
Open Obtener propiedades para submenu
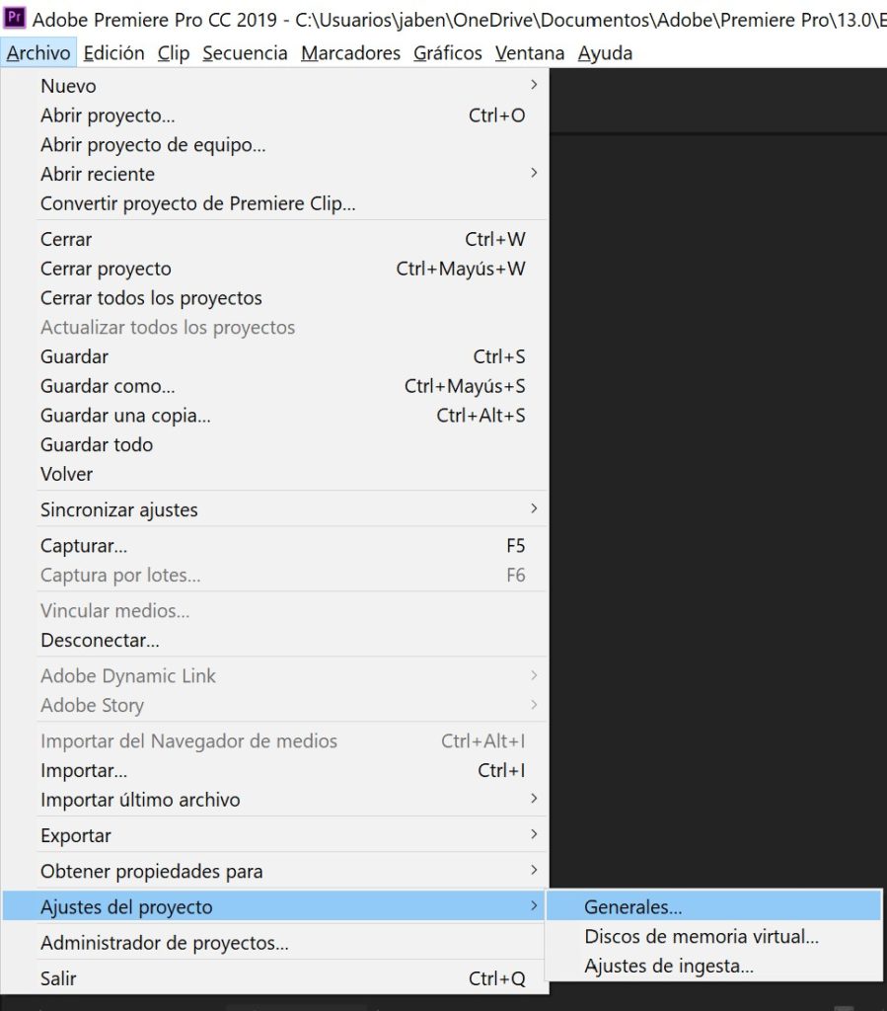click(x=275, y=871)
